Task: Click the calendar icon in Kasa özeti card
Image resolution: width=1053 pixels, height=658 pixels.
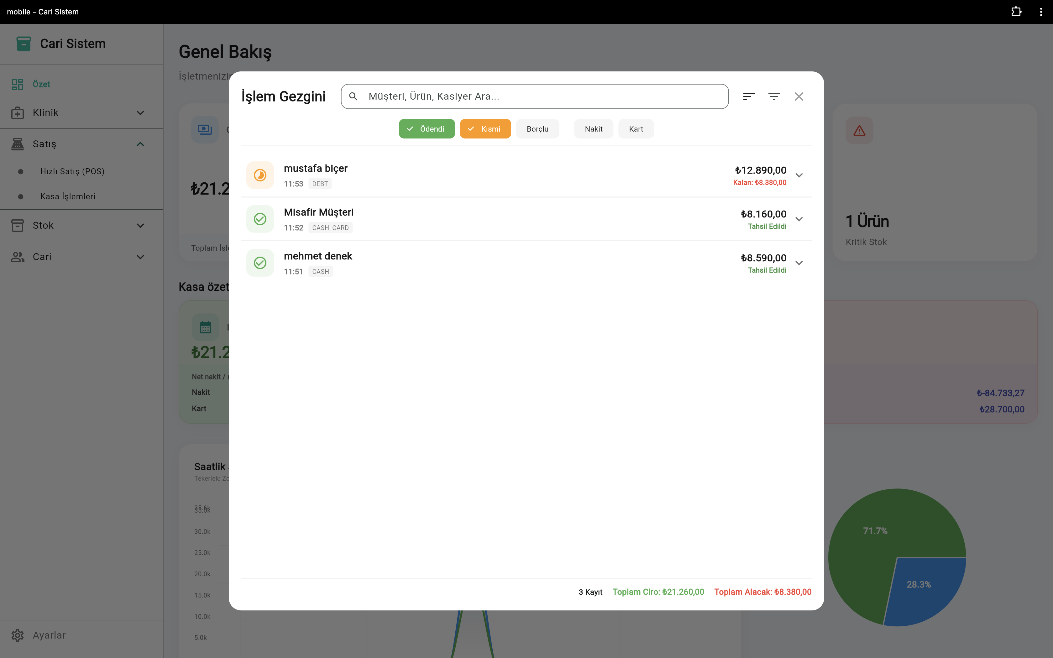Action: [205, 327]
